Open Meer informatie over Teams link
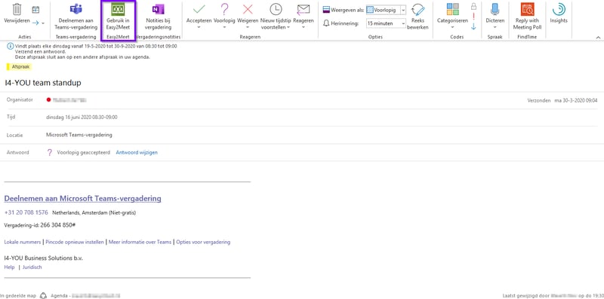This screenshot has width=604, height=299. pyautogui.click(x=140, y=242)
